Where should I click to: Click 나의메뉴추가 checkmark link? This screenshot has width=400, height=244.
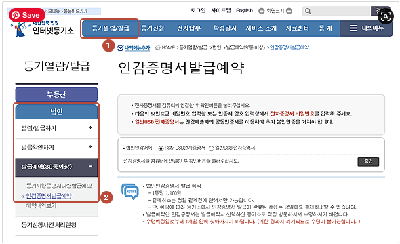pyautogui.click(x=134, y=47)
